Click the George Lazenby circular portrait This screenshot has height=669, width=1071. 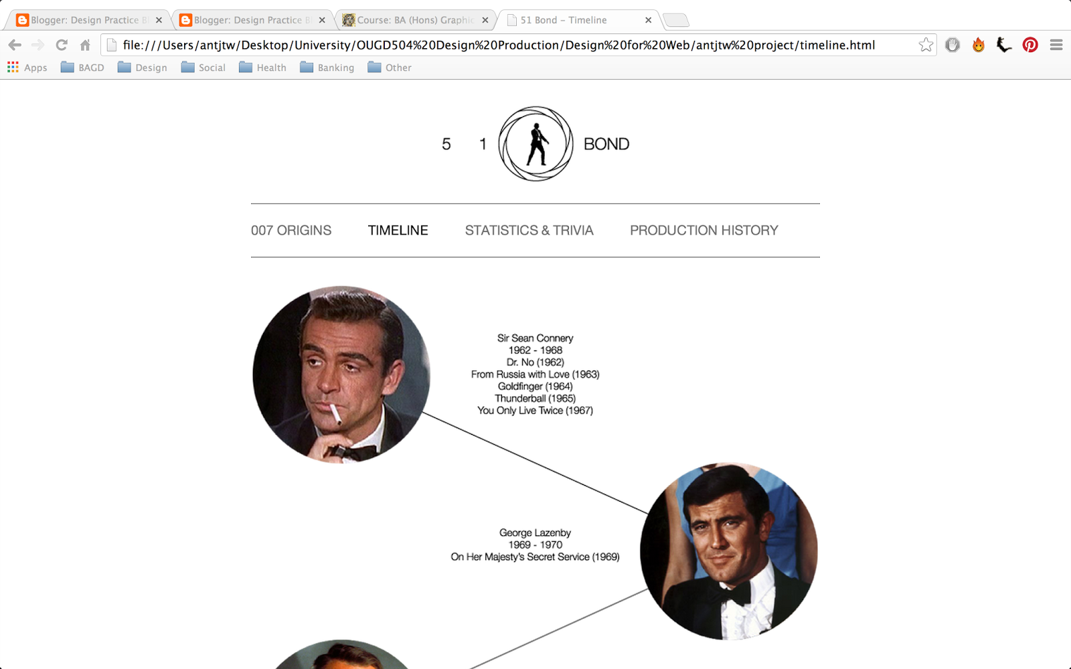click(x=728, y=551)
